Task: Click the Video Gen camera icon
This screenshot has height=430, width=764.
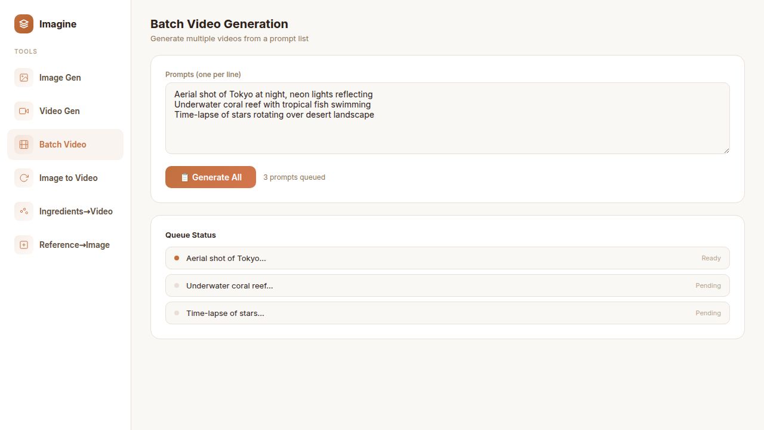Action: (24, 110)
